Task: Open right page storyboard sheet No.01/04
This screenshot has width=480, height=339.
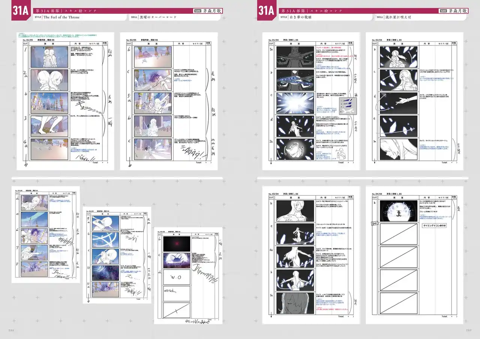Action: [x=311, y=101]
